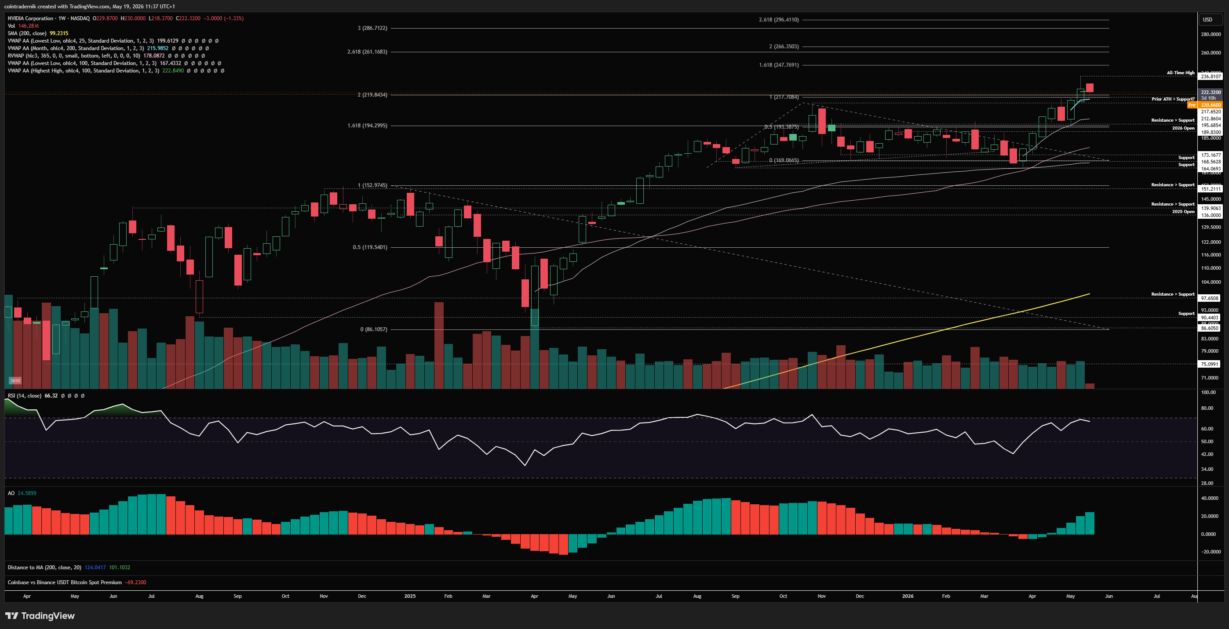Viewport: 1229px width, 629px height.
Task: Click the Fib 1.618 (247.7691) level label
Action: [x=779, y=65]
